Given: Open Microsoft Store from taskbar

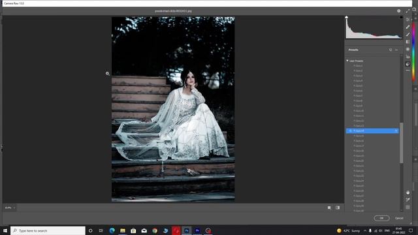Looking at the screenshot, I should point(133,230).
